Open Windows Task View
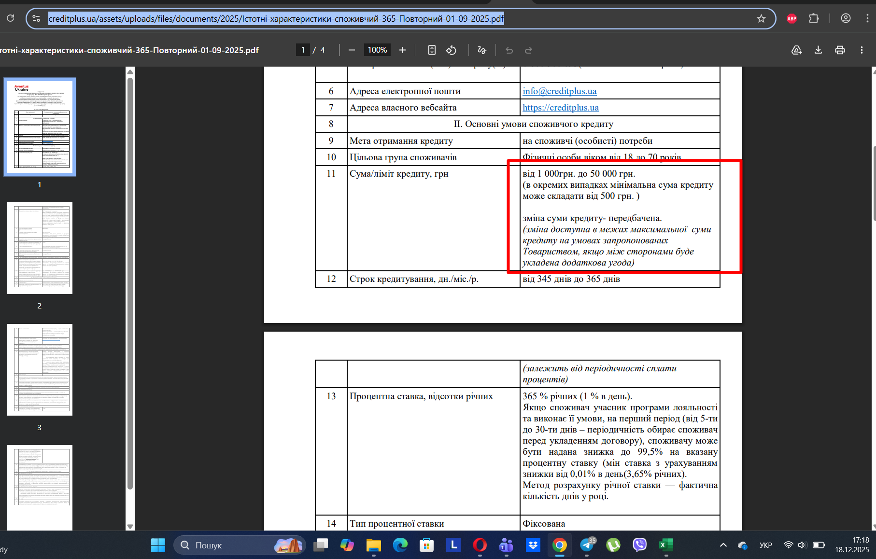 pyautogui.click(x=320, y=545)
